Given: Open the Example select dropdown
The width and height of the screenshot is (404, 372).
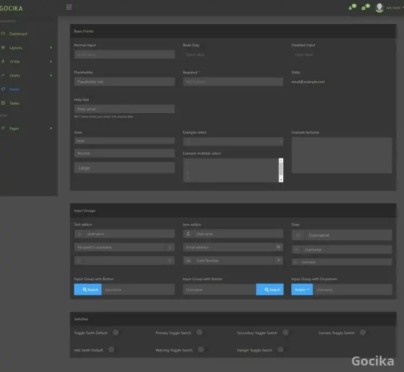Looking at the screenshot, I should [233, 141].
